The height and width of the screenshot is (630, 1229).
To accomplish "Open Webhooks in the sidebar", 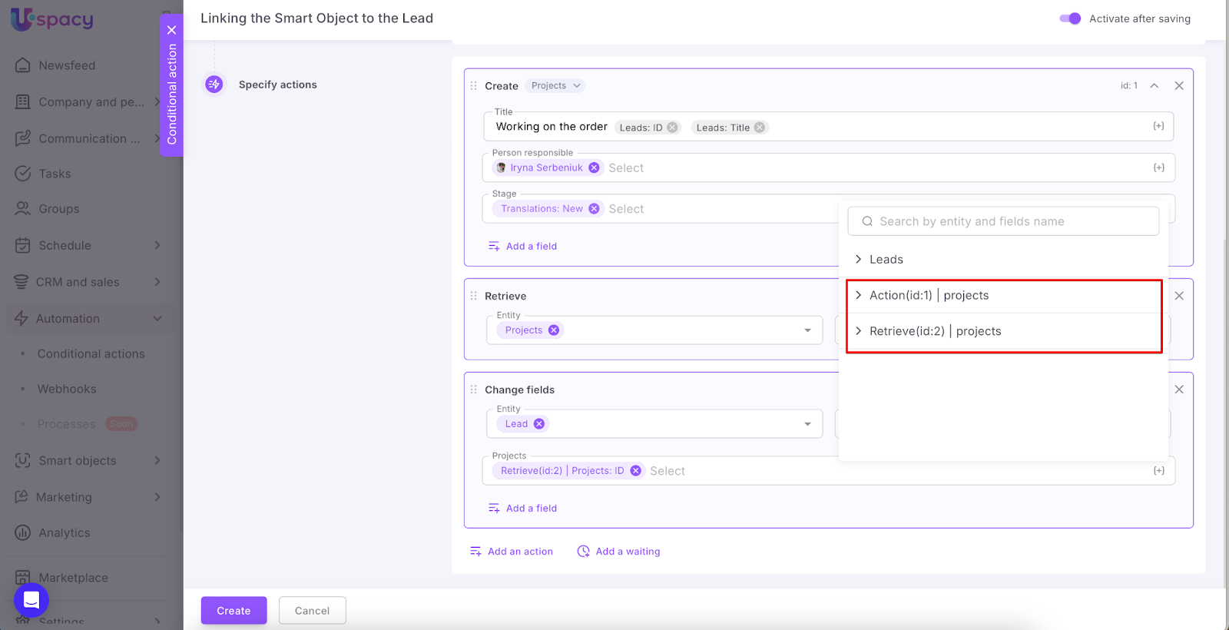I will (x=67, y=390).
